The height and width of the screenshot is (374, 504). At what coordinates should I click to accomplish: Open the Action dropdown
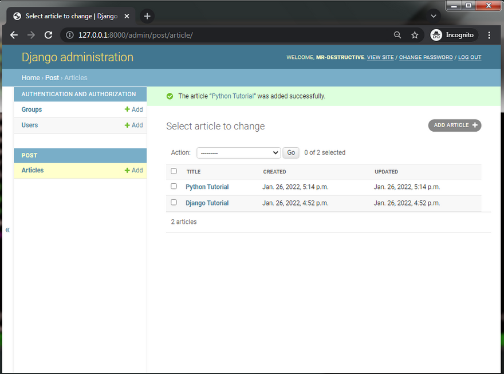pos(238,152)
